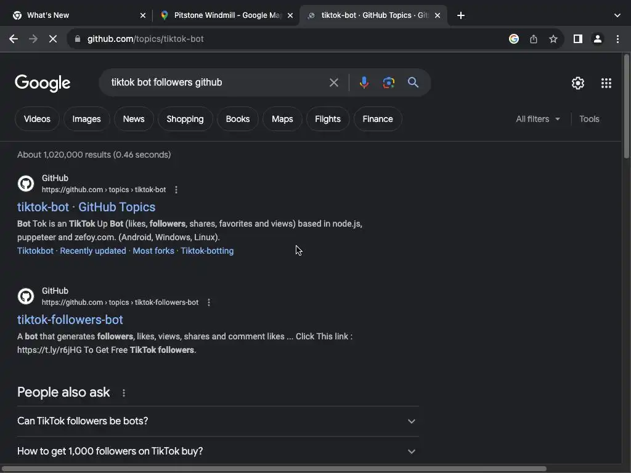Filter results by Maps
Viewport: 631px width, 473px height.
[x=282, y=119]
